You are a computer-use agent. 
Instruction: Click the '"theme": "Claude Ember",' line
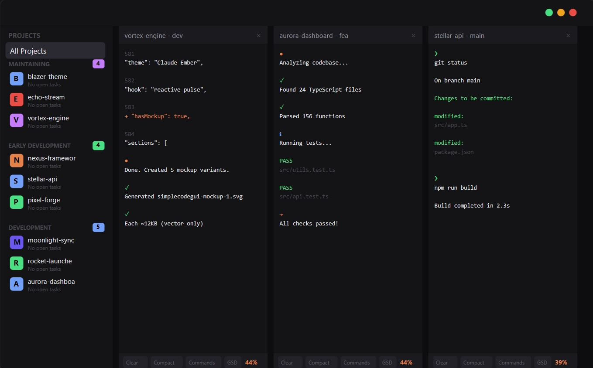(164, 62)
